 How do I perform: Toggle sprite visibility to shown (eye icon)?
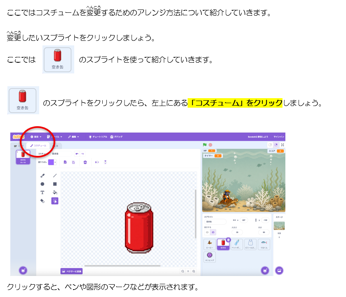(x=207, y=232)
